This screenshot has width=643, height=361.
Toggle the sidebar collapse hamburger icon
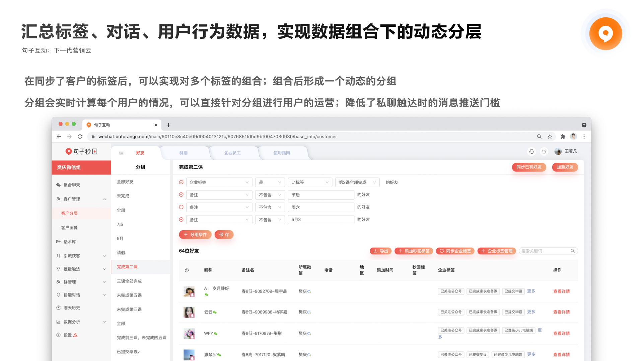[121, 153]
